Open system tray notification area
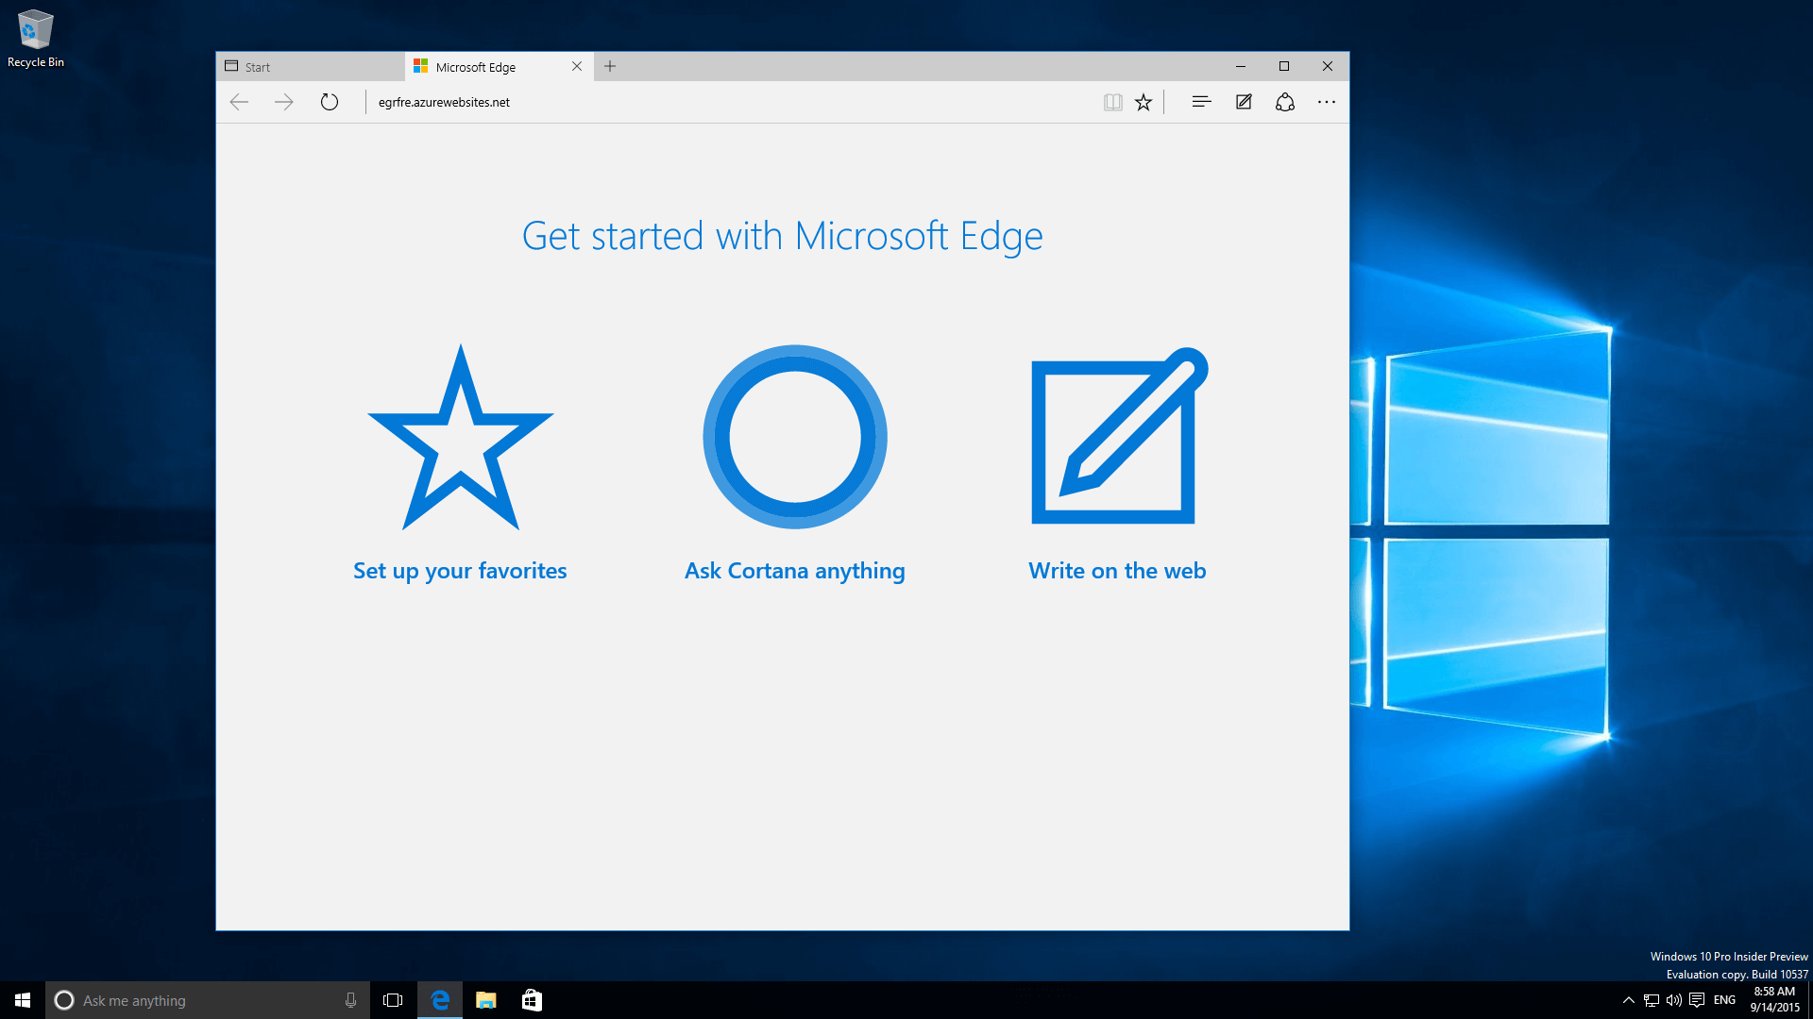The height and width of the screenshot is (1019, 1813). 1626,999
